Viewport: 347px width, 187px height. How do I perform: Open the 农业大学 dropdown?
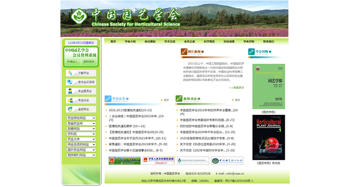pyautogui.click(x=81, y=139)
